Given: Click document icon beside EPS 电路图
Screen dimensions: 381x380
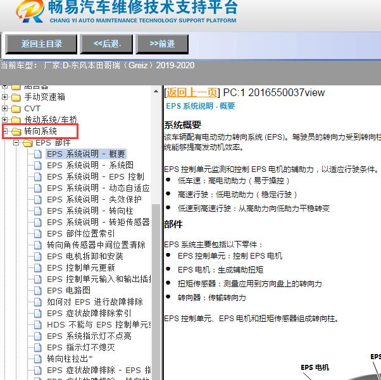Looking at the screenshot, I should [38, 291].
